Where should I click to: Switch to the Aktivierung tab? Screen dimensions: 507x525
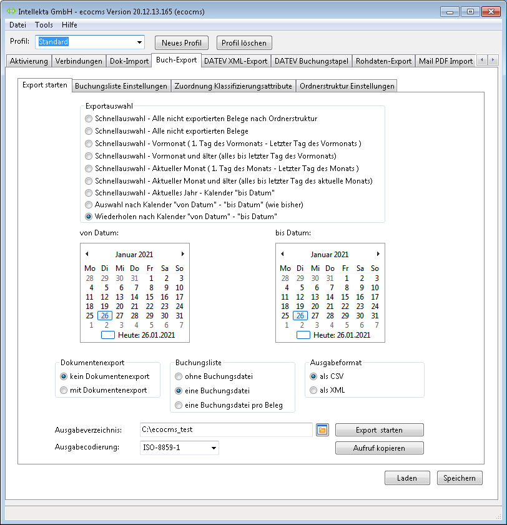[29, 61]
